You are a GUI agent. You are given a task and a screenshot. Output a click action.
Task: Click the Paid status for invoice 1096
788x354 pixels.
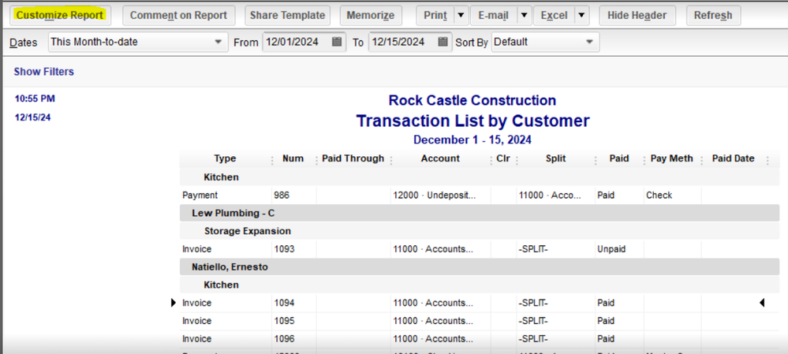pos(606,339)
